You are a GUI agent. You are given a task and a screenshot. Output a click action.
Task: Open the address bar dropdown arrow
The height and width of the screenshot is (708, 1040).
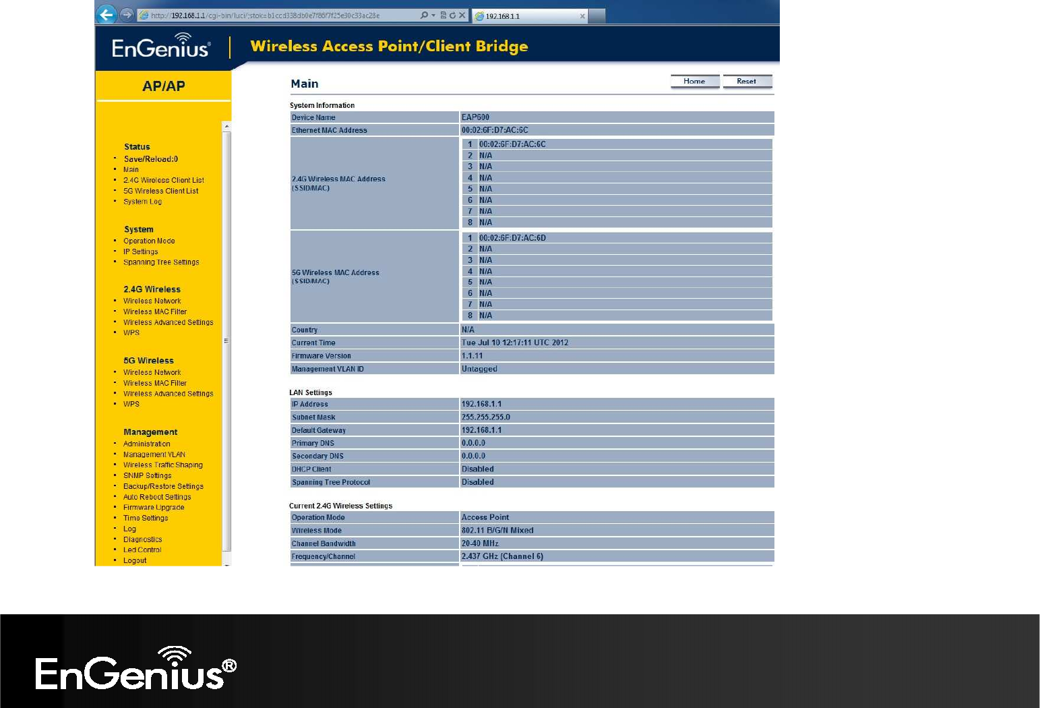(x=433, y=16)
